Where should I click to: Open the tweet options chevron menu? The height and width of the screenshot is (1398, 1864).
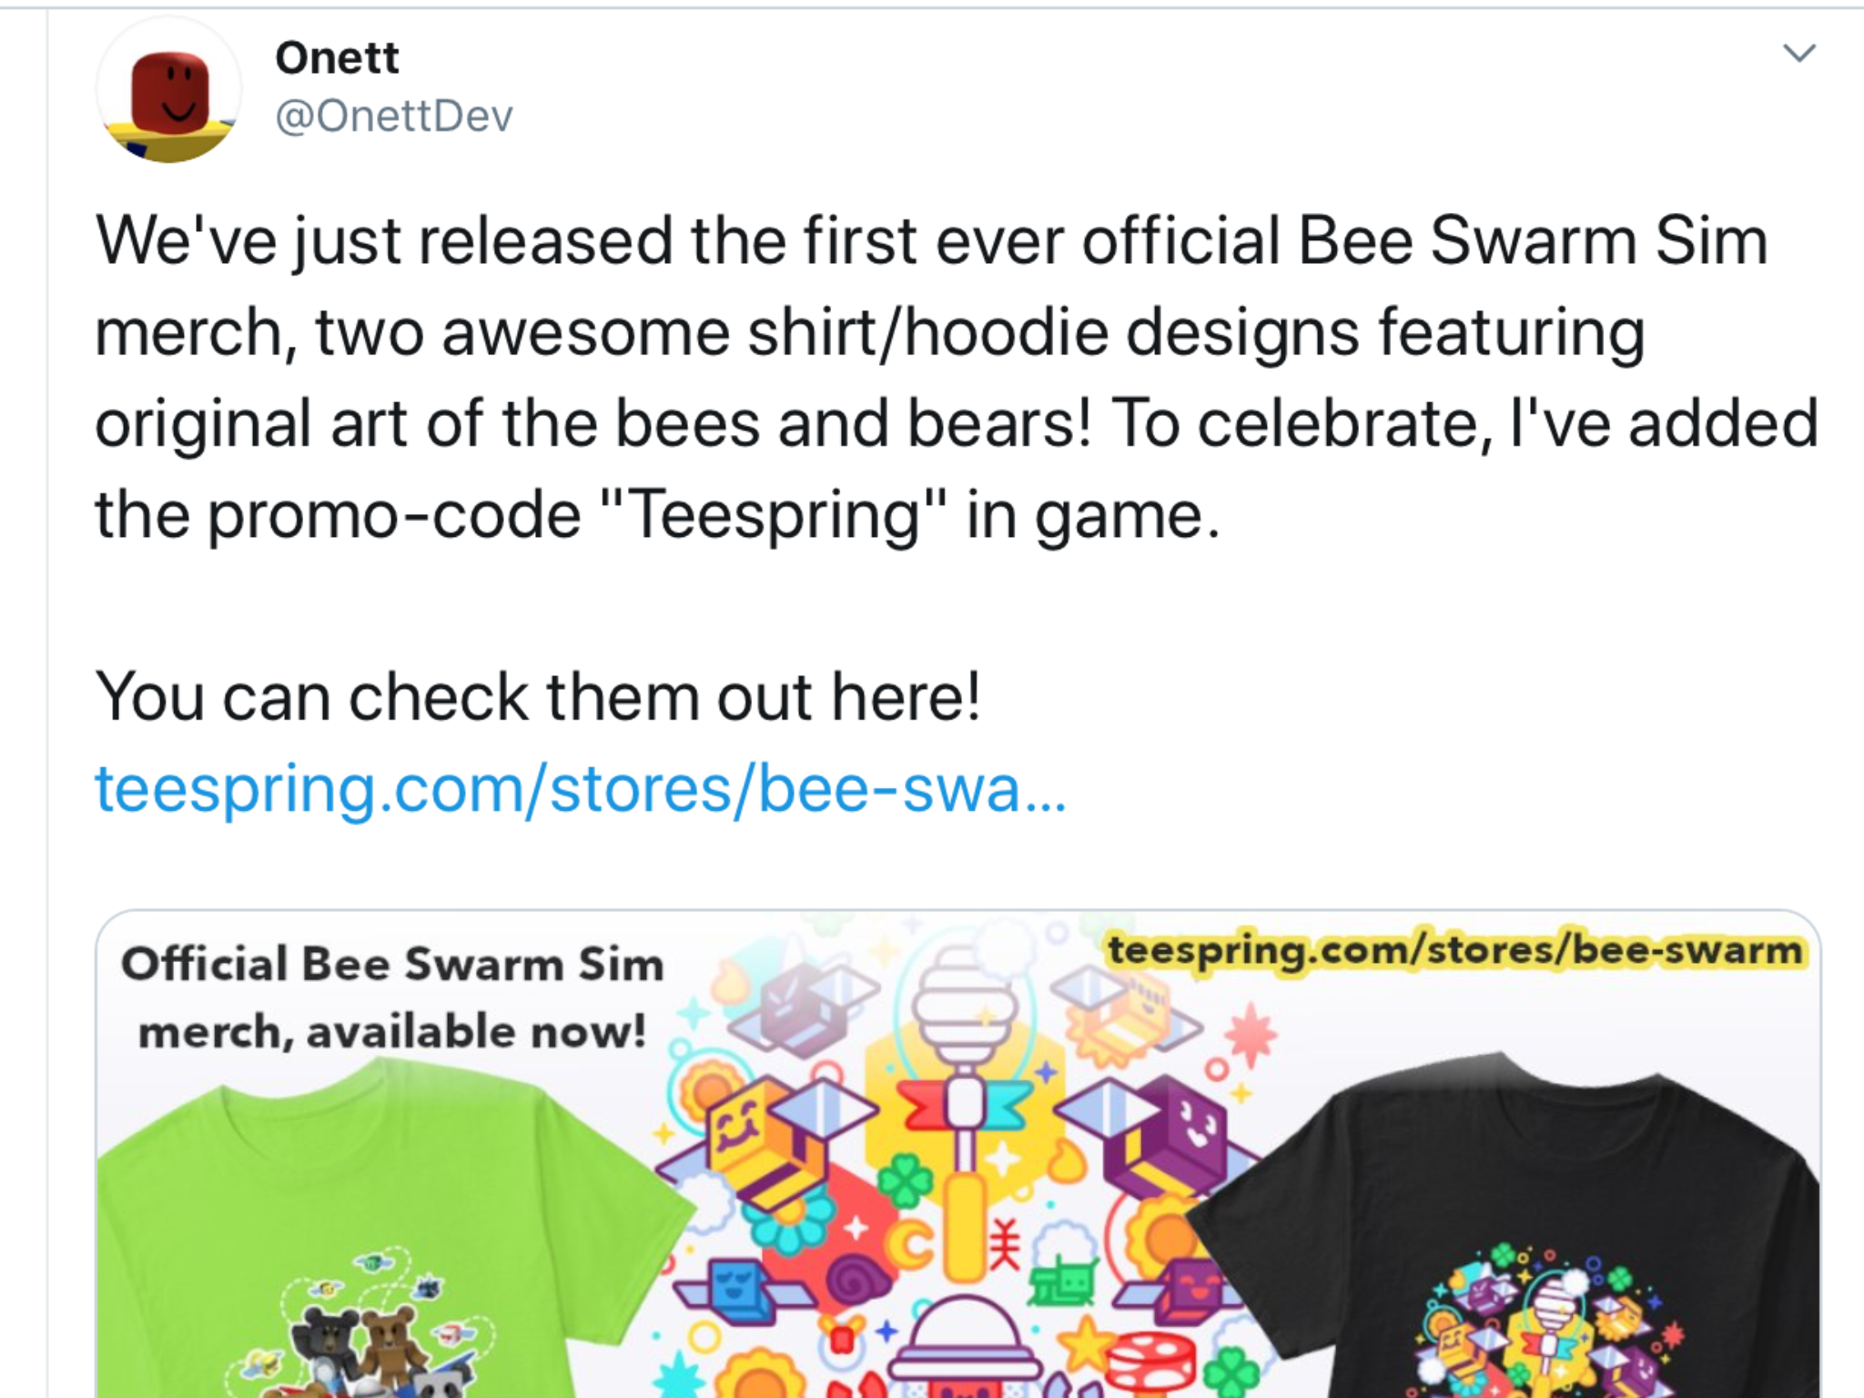(x=1798, y=54)
